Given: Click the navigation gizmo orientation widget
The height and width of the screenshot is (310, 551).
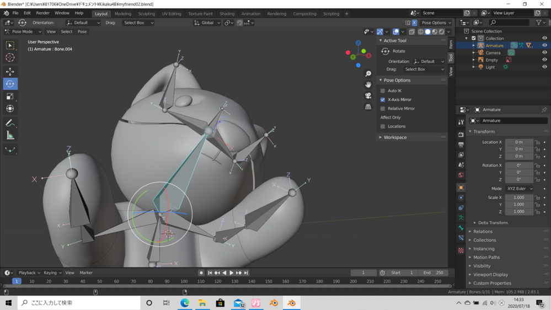Looking at the screenshot, I should tap(358, 55).
